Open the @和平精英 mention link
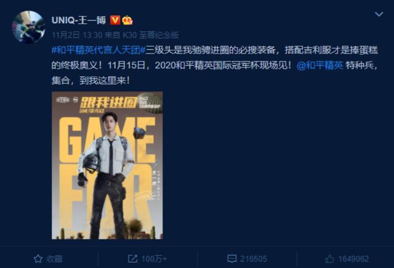The height and width of the screenshot is (268, 394). coord(320,65)
